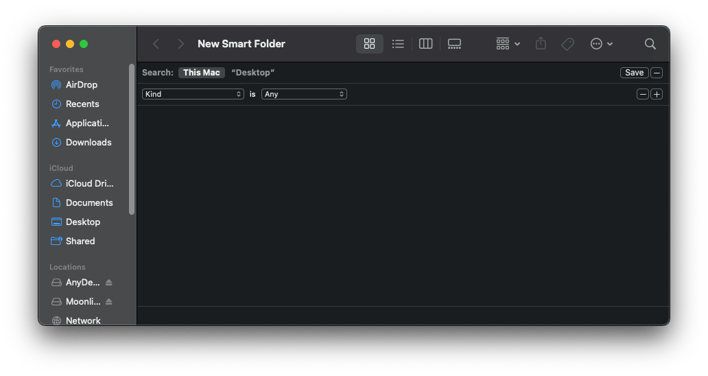Switch to column view
The width and height of the screenshot is (708, 376).
pyautogui.click(x=426, y=44)
